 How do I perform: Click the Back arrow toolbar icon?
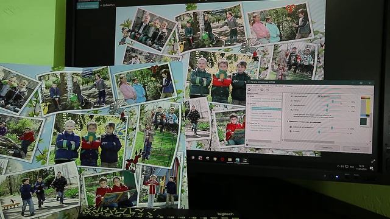[249, 89]
